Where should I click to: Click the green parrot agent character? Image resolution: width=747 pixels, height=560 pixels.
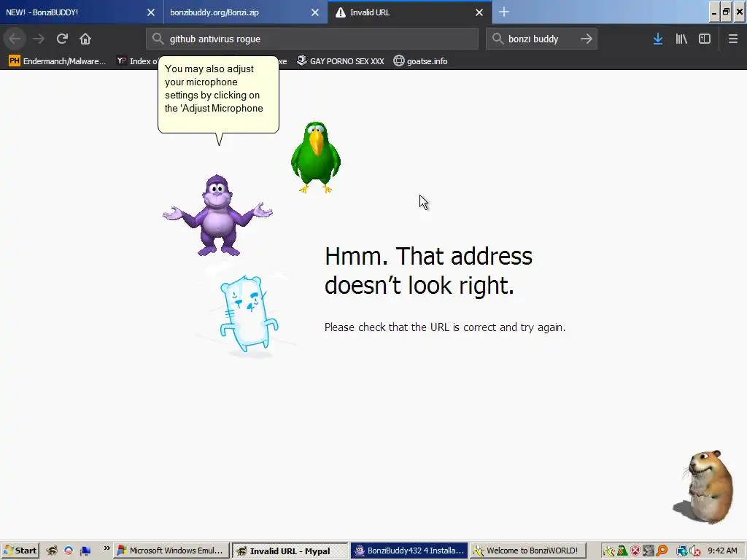click(316, 157)
